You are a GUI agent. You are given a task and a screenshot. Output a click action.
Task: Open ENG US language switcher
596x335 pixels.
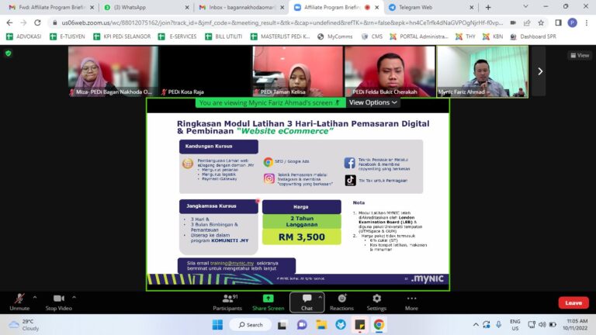pyautogui.click(x=515, y=325)
